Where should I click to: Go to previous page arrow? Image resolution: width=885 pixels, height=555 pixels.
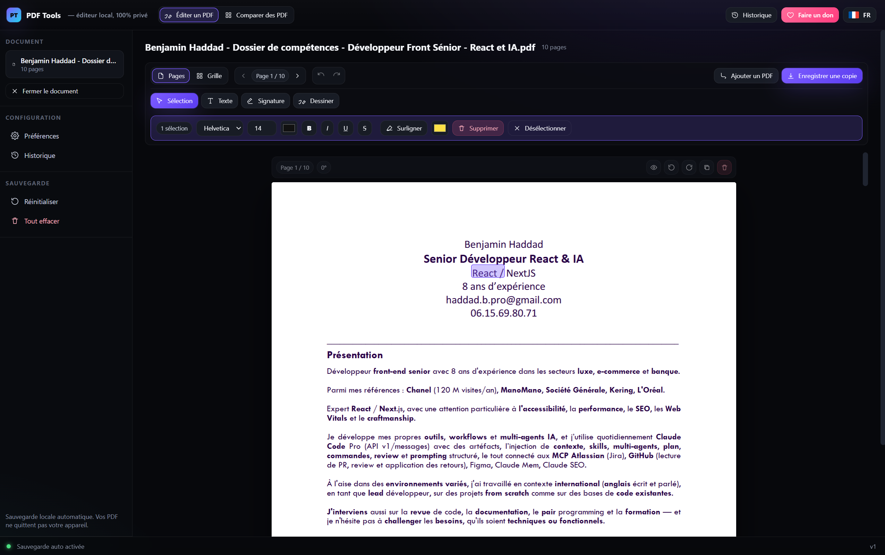point(243,76)
